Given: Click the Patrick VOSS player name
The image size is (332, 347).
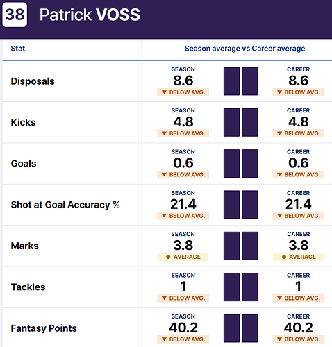Looking at the screenshot, I should click(90, 15).
